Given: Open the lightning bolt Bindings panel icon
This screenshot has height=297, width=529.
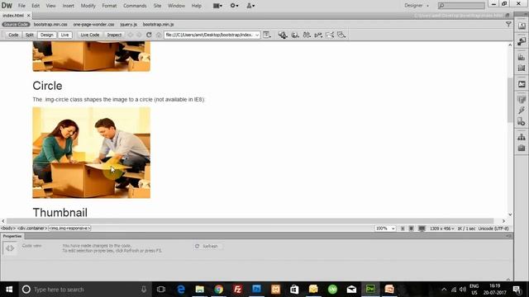Looking at the screenshot, I should click(522, 110).
